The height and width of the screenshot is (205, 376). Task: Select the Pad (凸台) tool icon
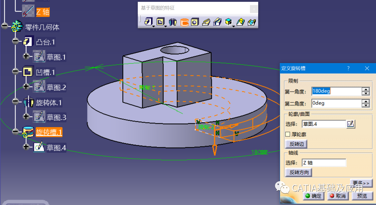[x=148, y=22]
